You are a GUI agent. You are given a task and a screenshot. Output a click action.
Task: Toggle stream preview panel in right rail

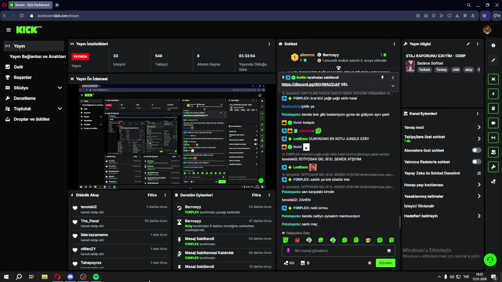(x=493, y=79)
